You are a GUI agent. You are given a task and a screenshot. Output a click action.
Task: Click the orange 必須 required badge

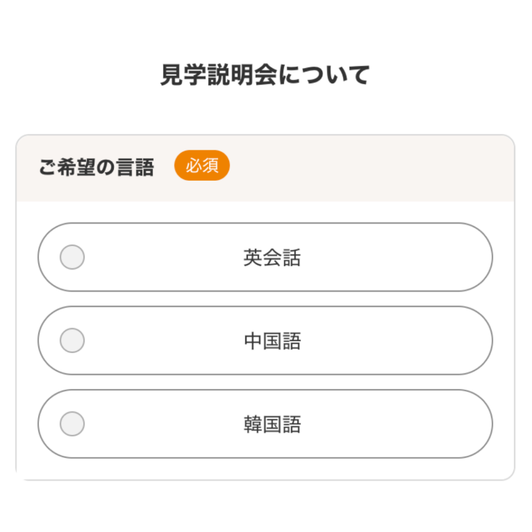(202, 166)
